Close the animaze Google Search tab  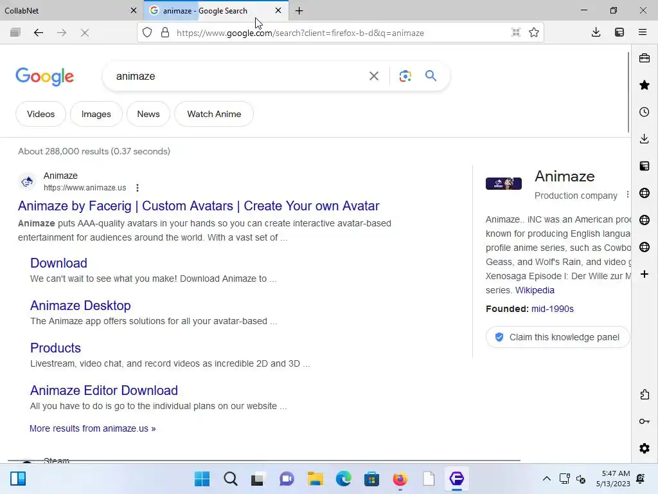[278, 10]
